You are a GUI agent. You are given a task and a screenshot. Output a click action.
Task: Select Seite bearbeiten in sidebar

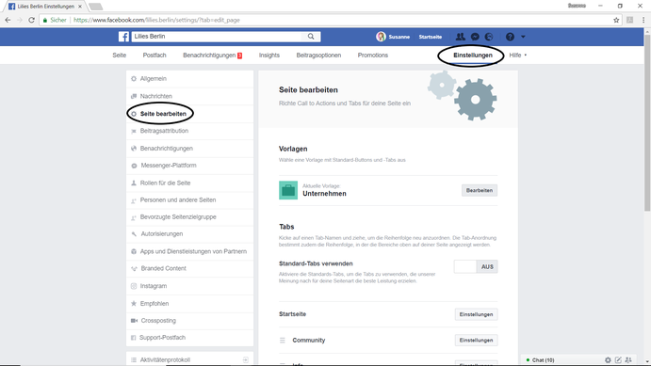click(x=189, y=114)
